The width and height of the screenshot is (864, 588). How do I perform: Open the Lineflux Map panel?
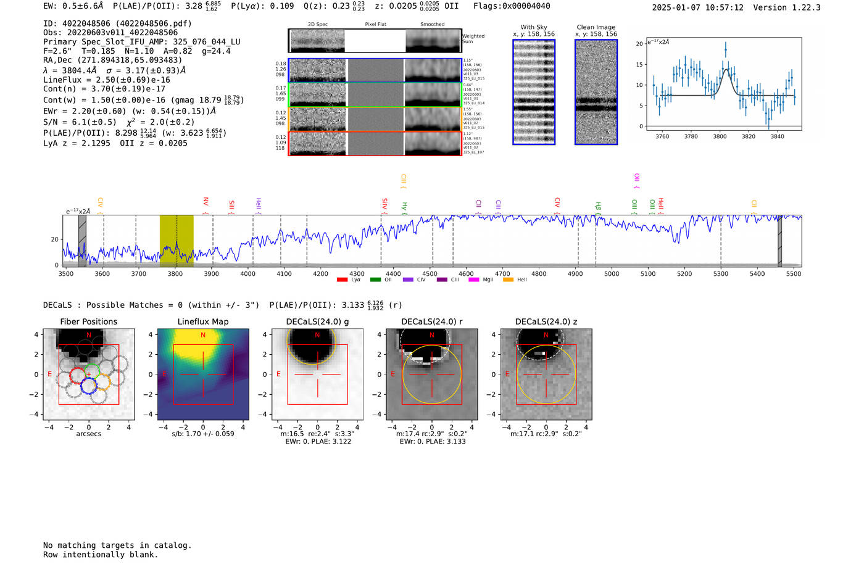click(x=203, y=375)
